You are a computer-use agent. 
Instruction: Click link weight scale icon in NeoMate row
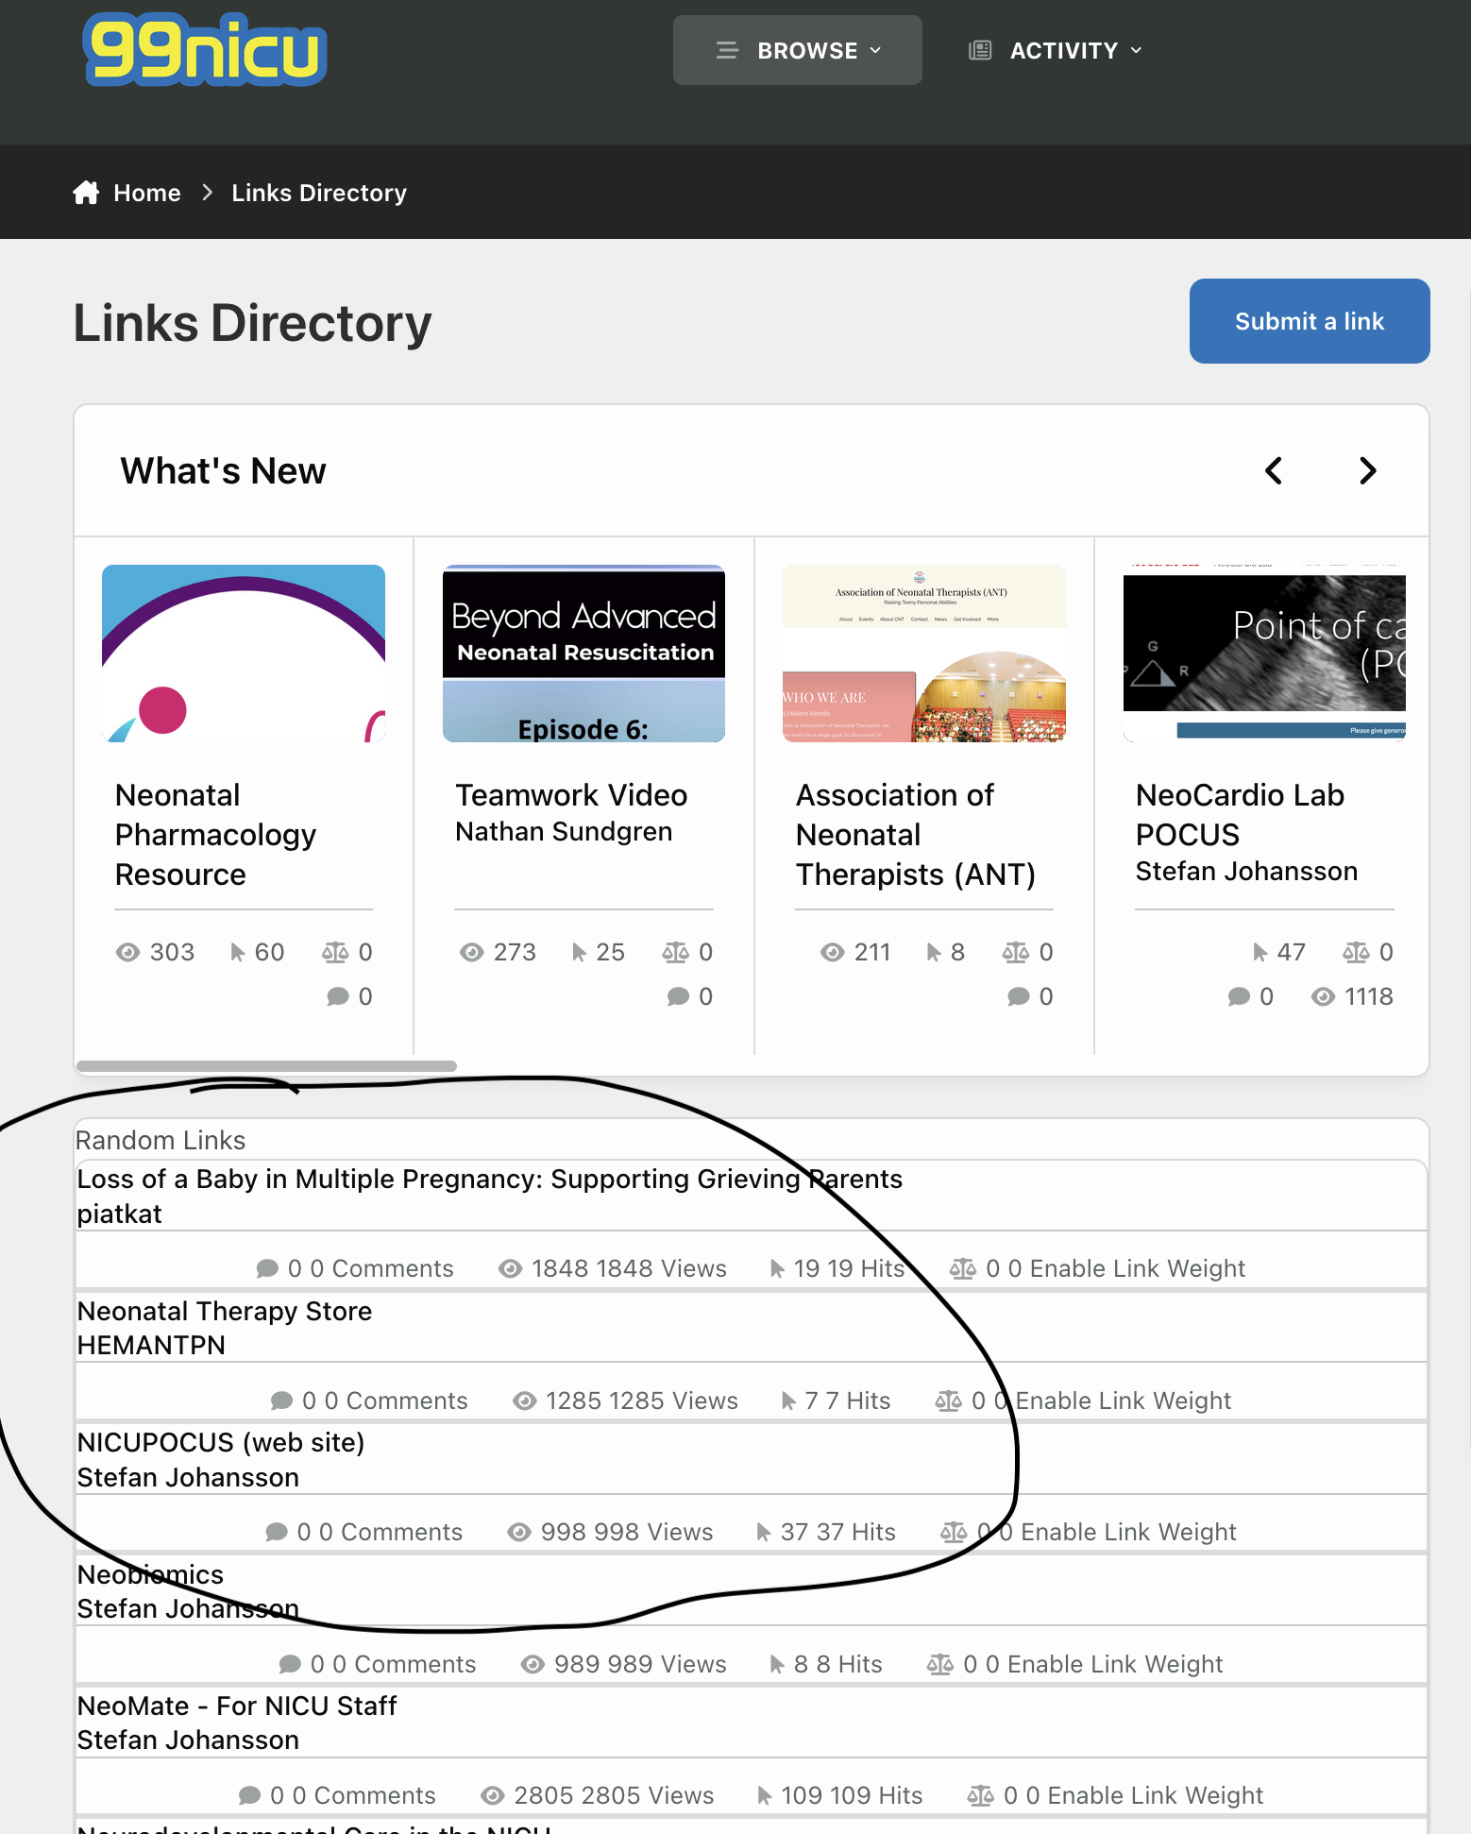pos(981,1795)
